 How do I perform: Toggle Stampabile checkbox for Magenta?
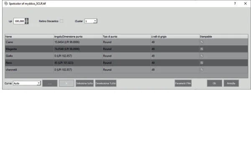[x=202, y=49]
